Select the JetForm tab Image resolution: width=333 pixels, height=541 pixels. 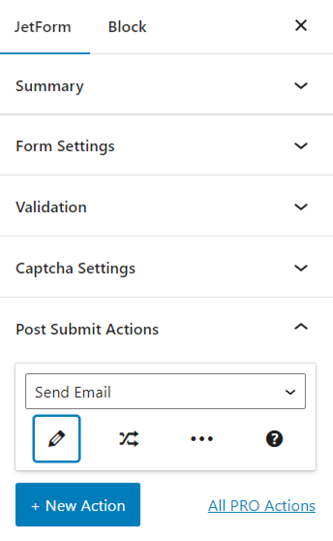click(x=43, y=27)
